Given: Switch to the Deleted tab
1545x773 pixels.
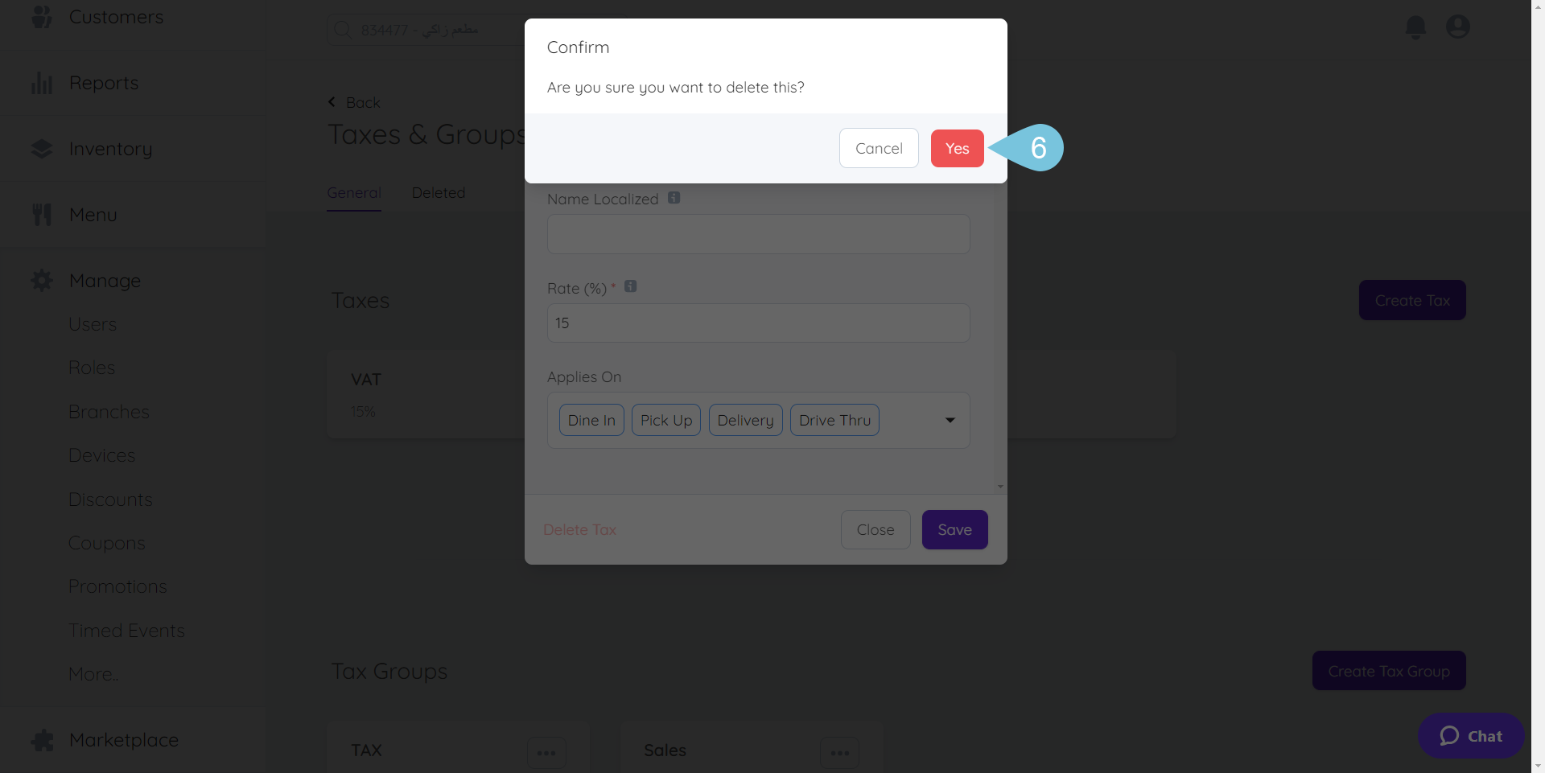Looking at the screenshot, I should tap(439, 193).
